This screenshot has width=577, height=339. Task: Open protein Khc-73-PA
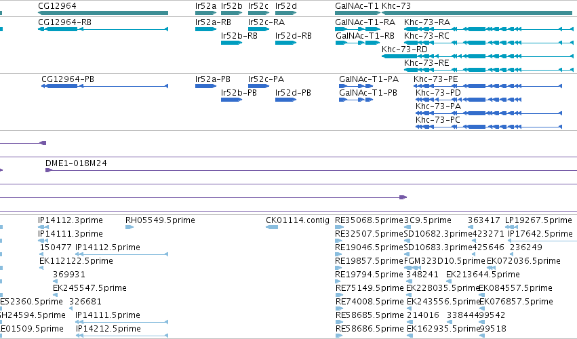(438, 106)
